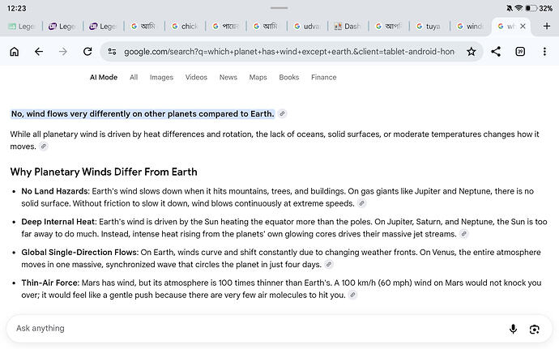Tap the 12:23 clock in status bar

click(17, 8)
